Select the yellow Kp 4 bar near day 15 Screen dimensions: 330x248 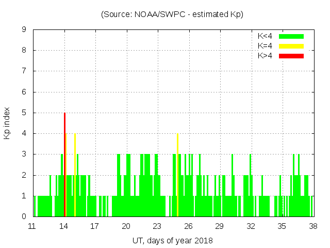(x=75, y=176)
